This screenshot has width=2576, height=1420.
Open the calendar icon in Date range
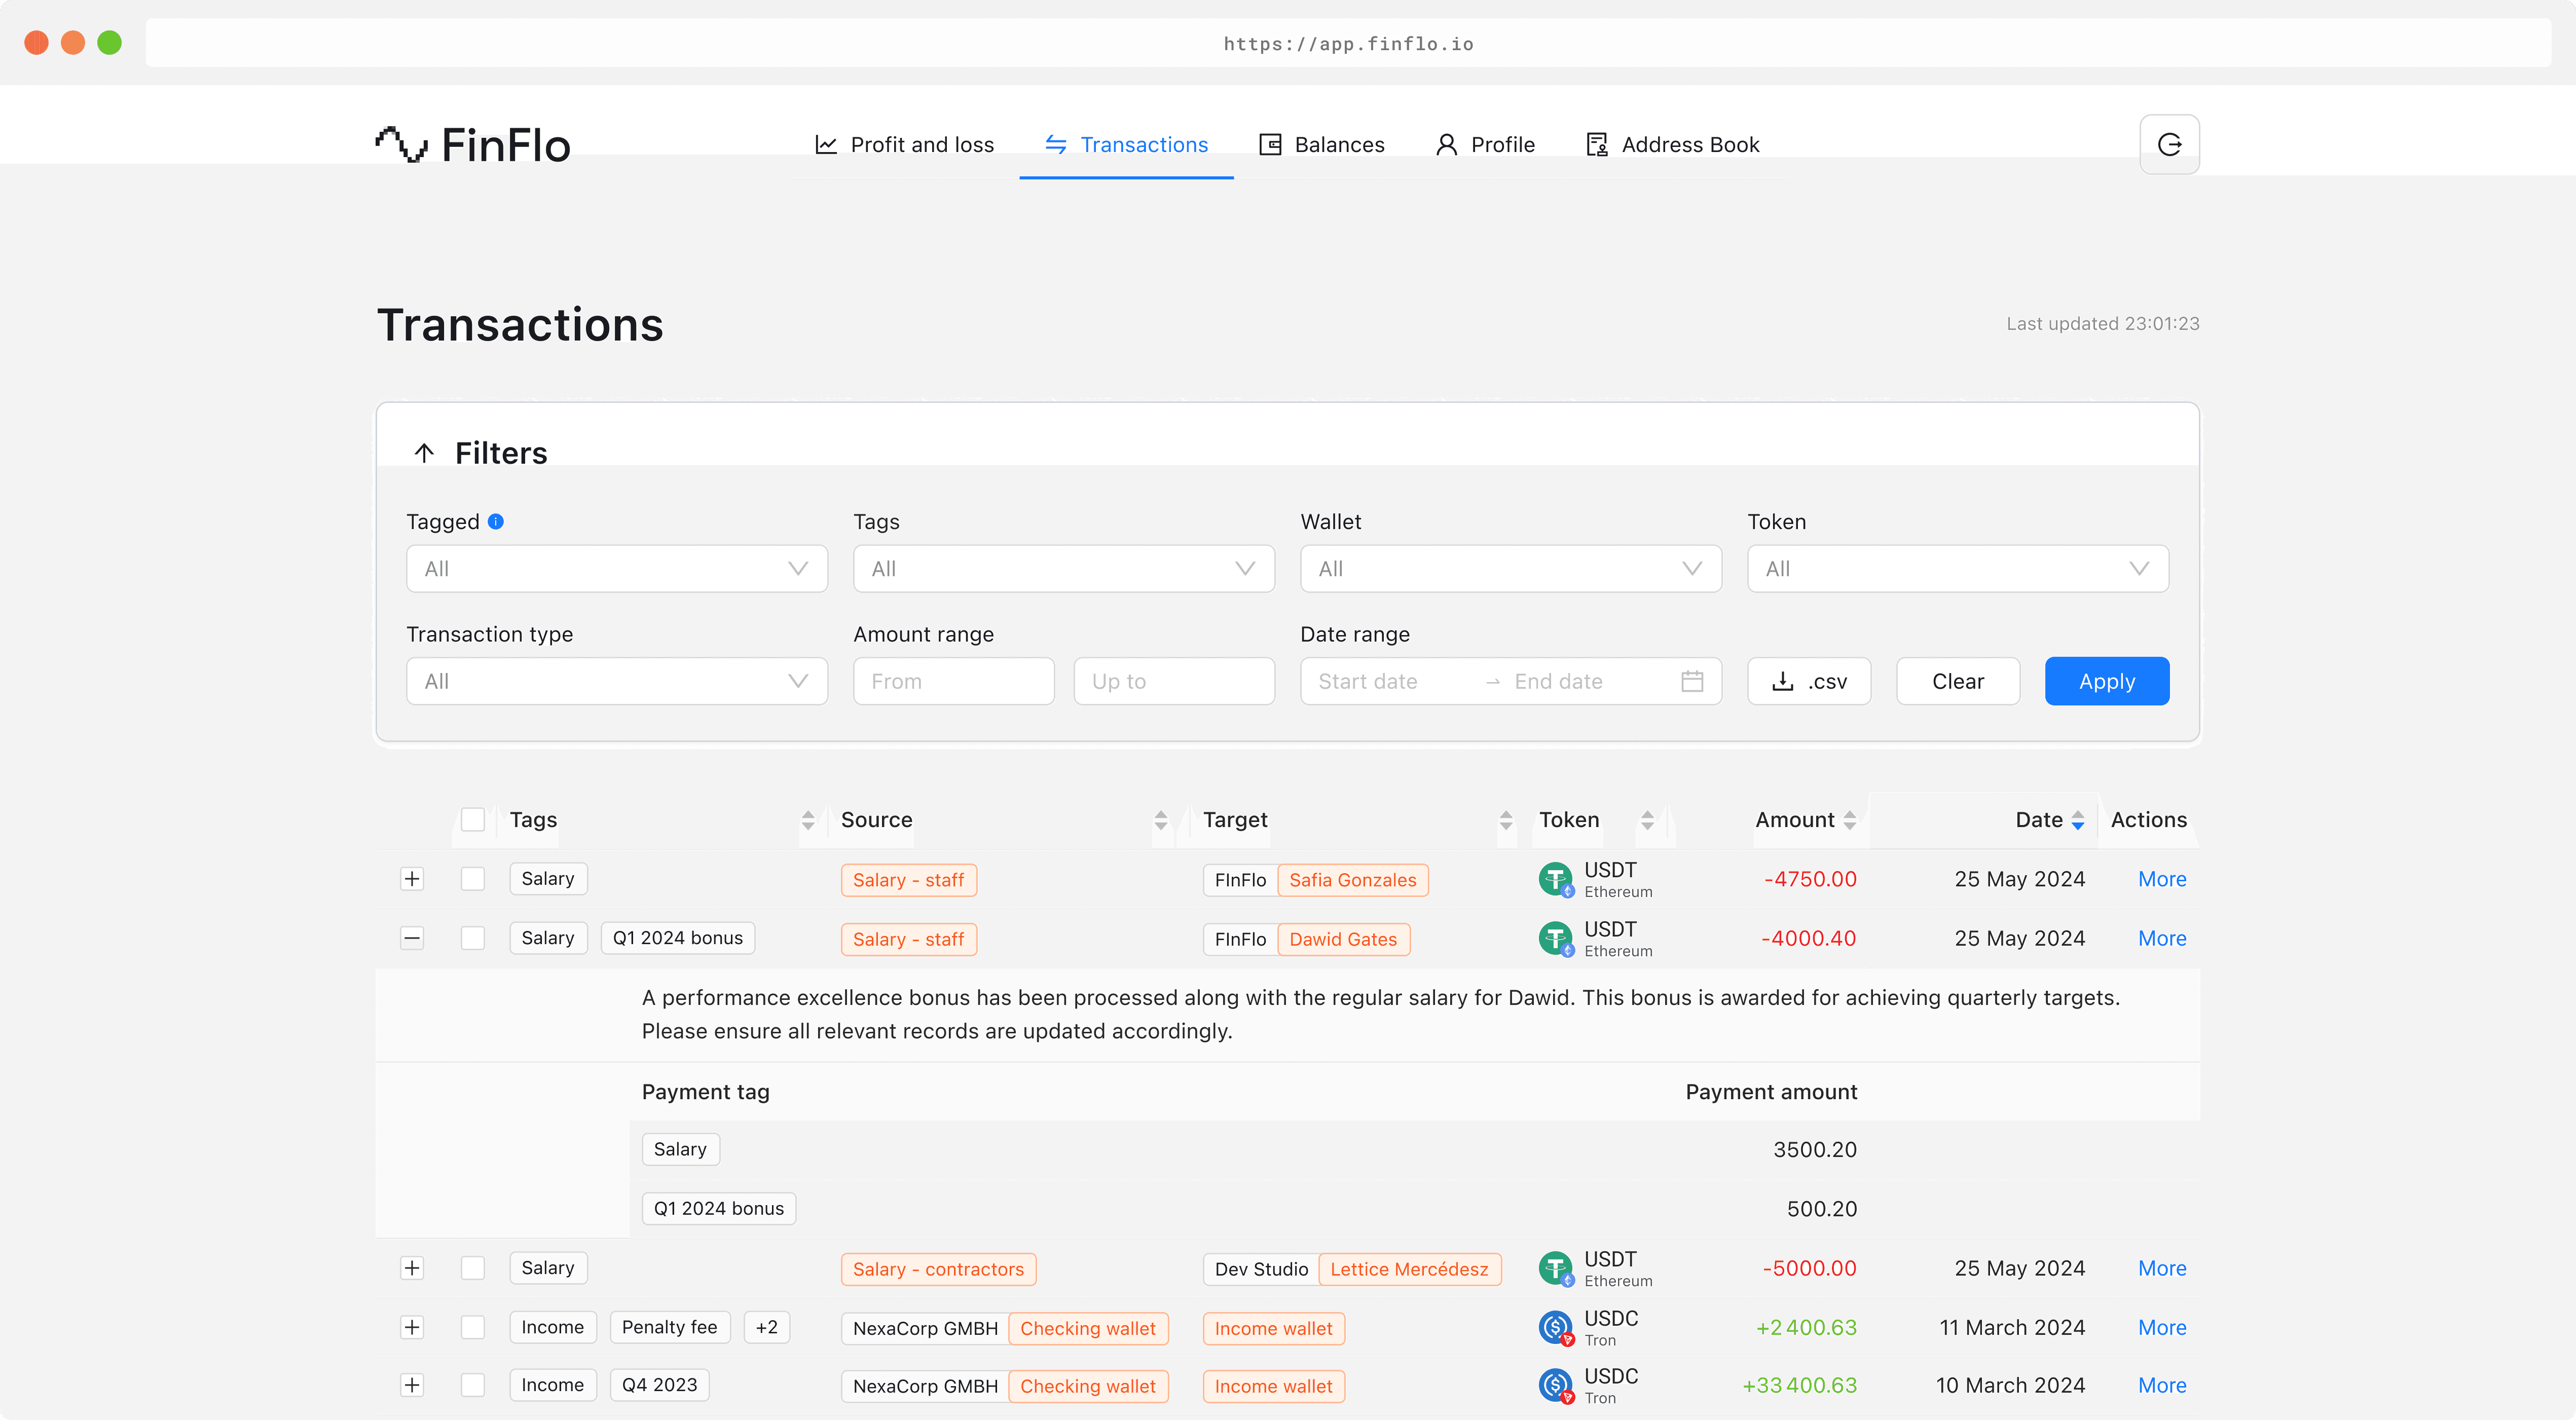tap(1692, 681)
